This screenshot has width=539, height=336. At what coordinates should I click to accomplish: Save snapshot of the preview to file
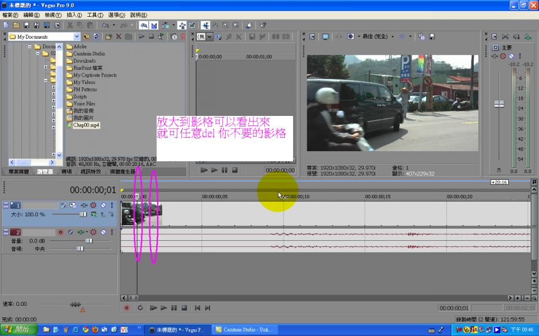click(432, 36)
